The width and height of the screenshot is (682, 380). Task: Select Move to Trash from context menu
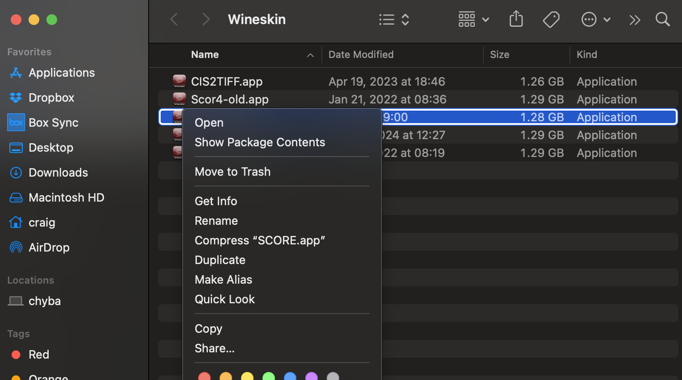(232, 172)
